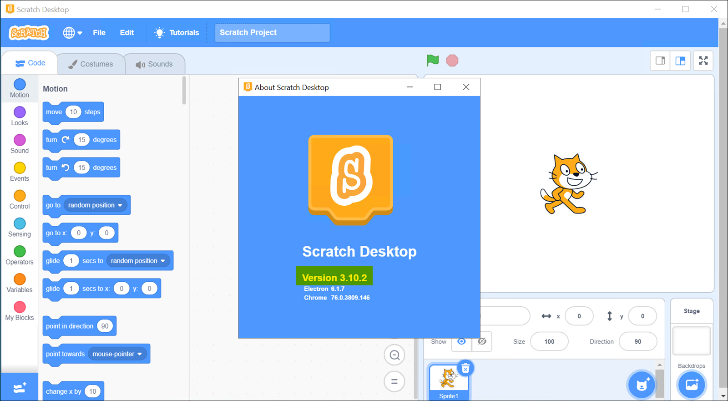Viewport: 728px width, 401px height.
Task: Open random position dropdown in glide block
Action: coord(138,261)
